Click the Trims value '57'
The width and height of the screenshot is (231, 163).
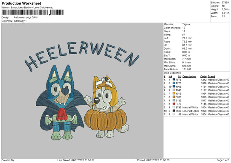[x=184, y=35]
